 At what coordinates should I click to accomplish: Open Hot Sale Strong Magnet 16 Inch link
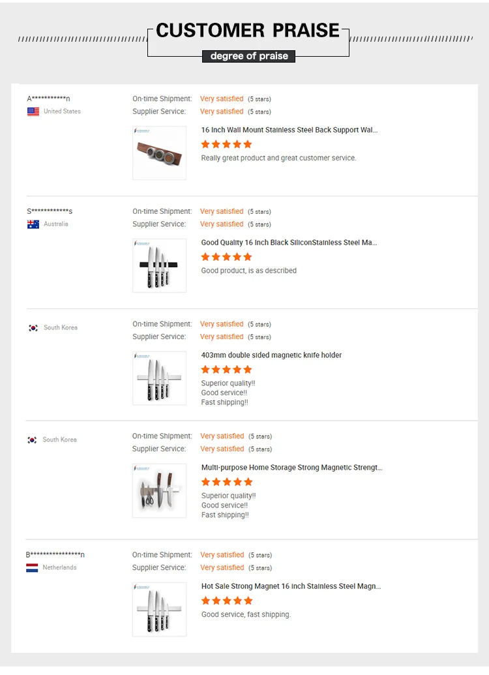pyautogui.click(x=291, y=586)
